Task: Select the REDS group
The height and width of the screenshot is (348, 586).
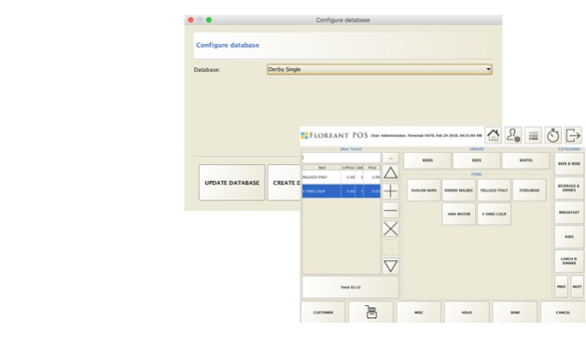Action: tap(477, 160)
